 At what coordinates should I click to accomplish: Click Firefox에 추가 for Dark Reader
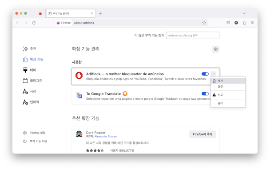tap(202, 134)
